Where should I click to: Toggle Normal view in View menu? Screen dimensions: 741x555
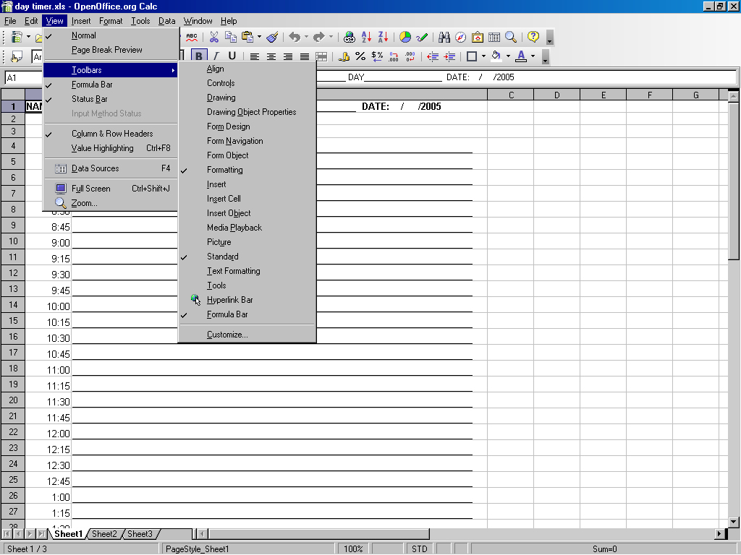110,35
